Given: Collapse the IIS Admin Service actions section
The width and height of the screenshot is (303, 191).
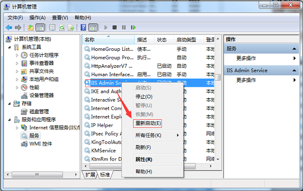Looking at the screenshot, I should (294, 70).
